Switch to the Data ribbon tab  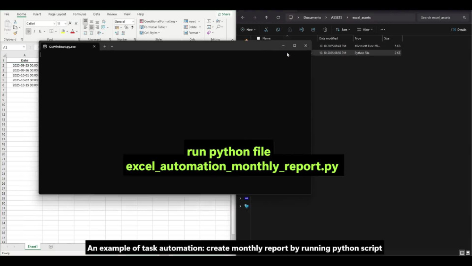click(x=97, y=14)
